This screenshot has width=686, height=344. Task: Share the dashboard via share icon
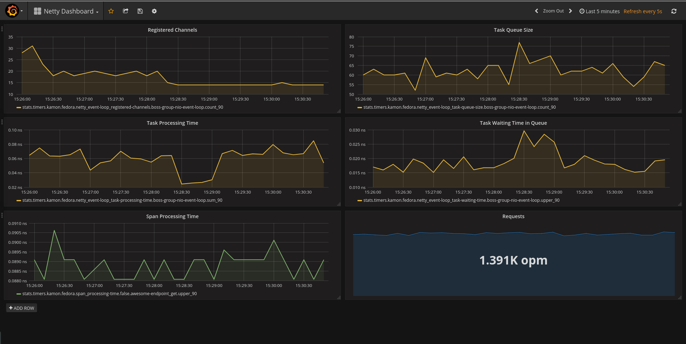[x=125, y=11]
